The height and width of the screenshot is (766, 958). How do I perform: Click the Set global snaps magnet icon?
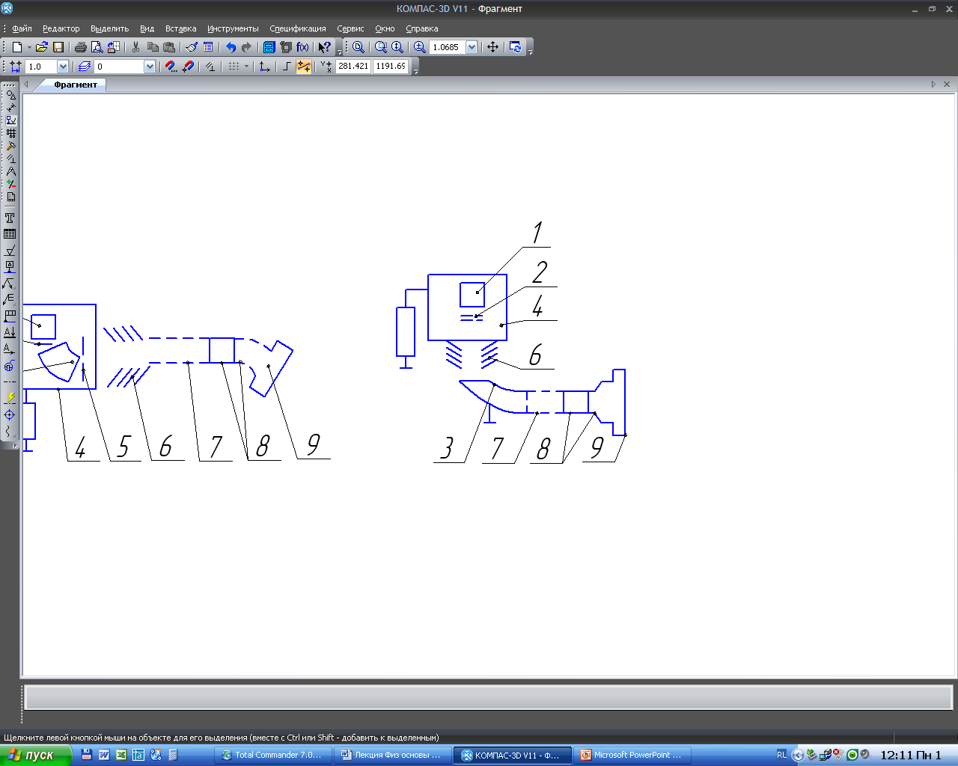coord(171,67)
